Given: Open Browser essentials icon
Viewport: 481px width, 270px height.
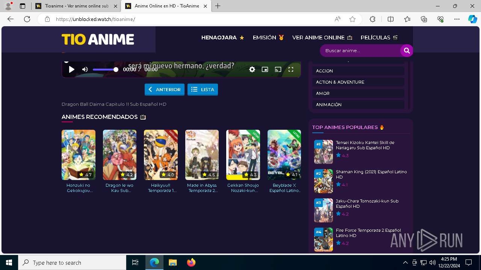Looking at the screenshot, I should [x=440, y=19].
